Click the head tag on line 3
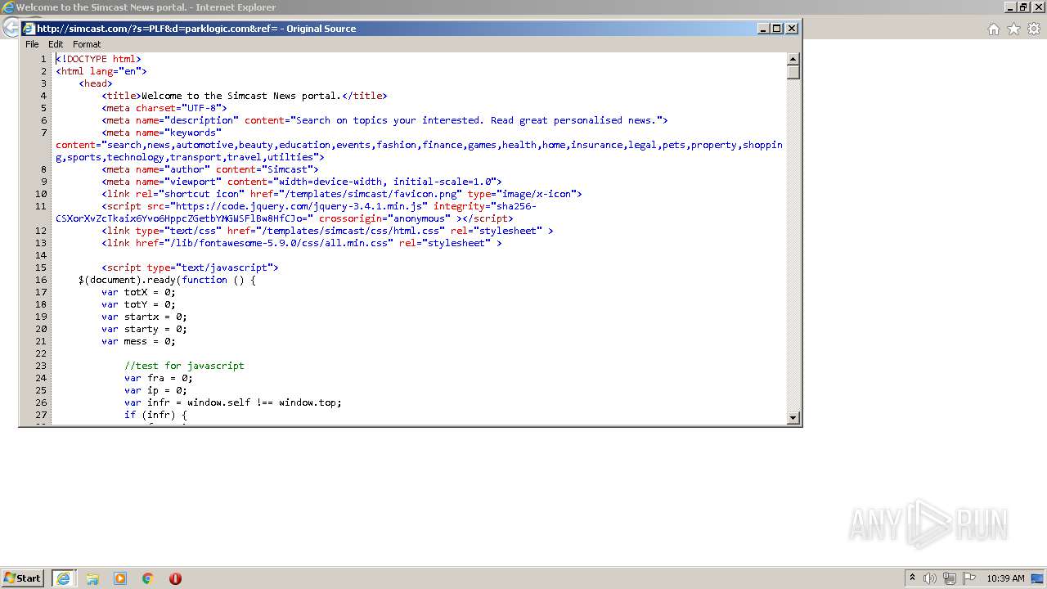The width and height of the screenshot is (1047, 589). (x=96, y=83)
